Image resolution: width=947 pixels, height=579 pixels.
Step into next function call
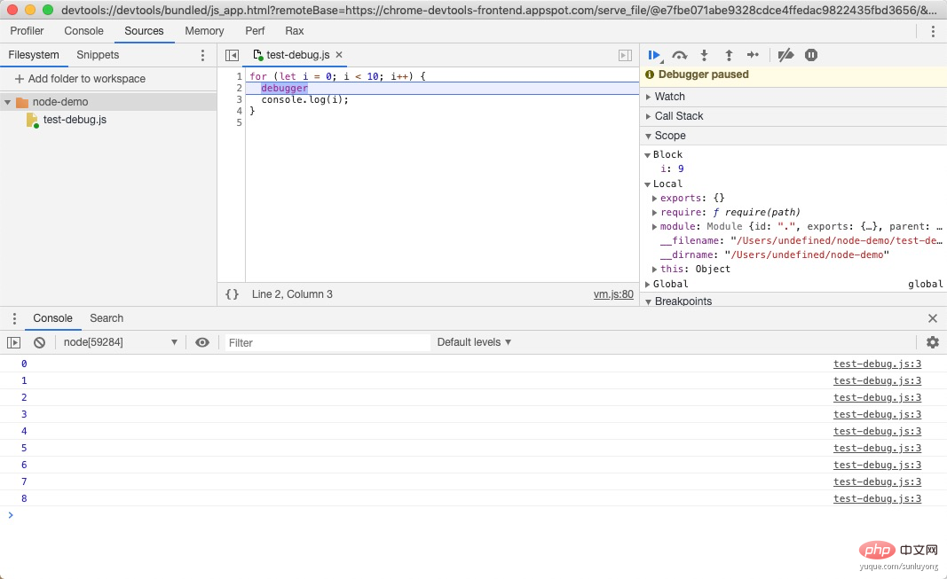tap(704, 55)
